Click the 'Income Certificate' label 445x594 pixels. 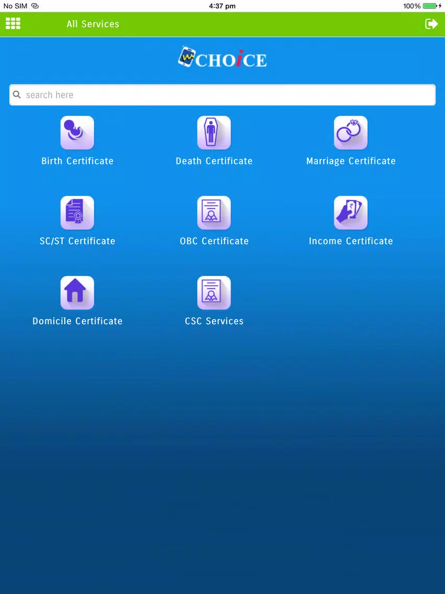coord(351,241)
